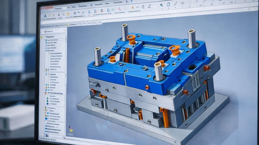Click the red curved icon beside green circle
This screenshot has height=145, width=259.
click(70, 25)
